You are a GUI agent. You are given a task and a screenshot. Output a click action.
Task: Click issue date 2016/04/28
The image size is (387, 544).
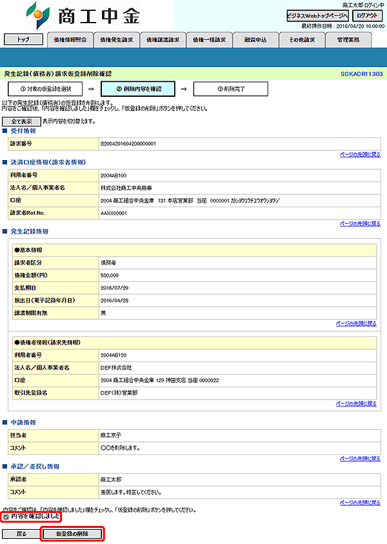coord(114,301)
